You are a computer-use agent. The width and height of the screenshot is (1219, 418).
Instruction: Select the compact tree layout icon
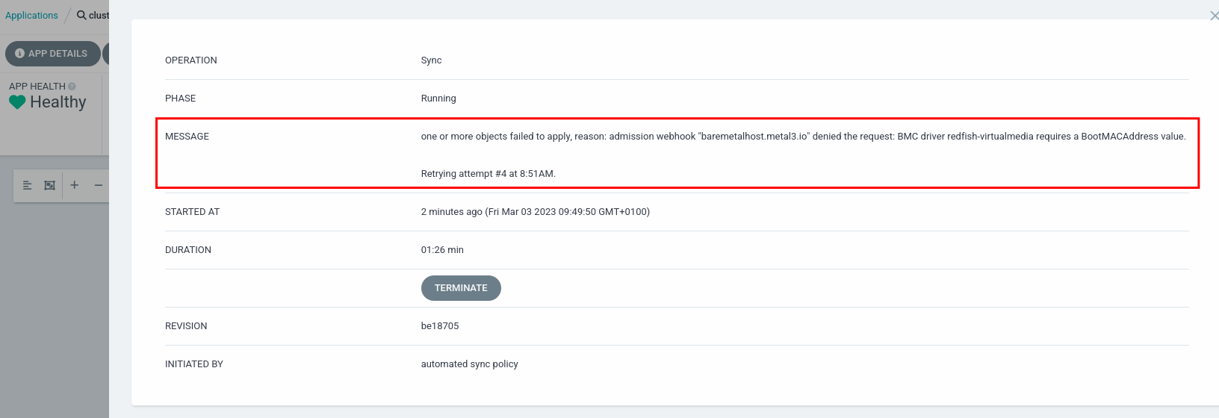28,185
